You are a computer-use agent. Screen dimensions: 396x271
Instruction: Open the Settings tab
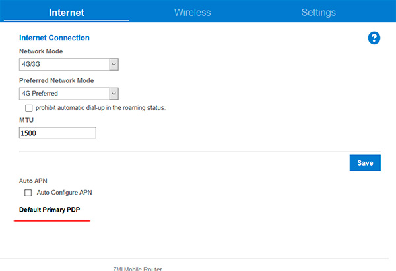click(318, 12)
